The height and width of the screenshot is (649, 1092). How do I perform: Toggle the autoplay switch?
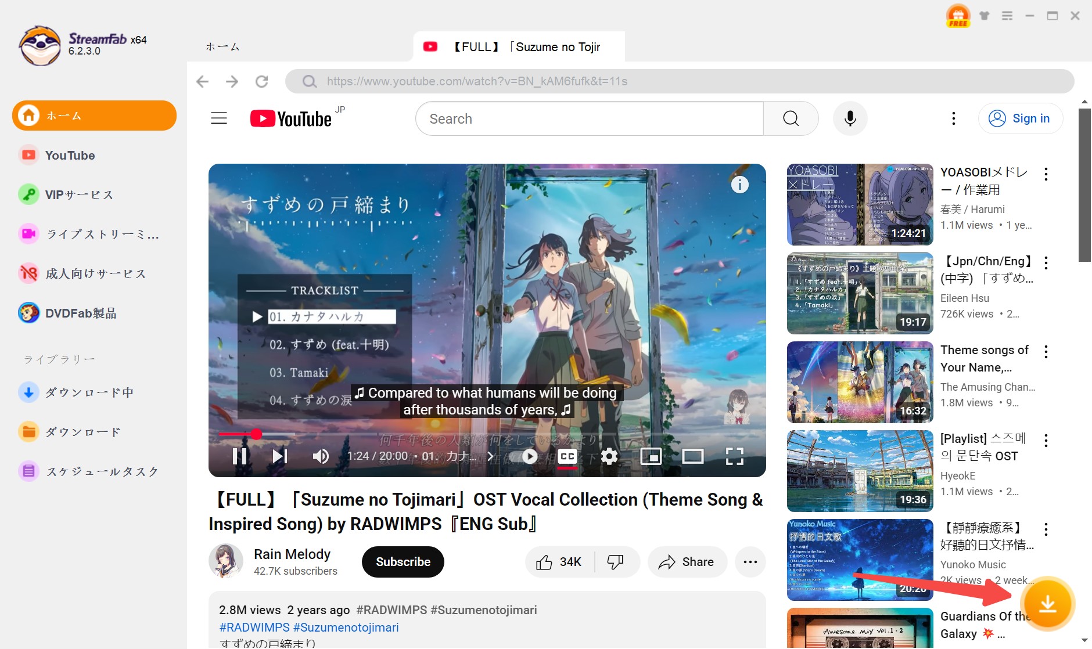[523, 456]
